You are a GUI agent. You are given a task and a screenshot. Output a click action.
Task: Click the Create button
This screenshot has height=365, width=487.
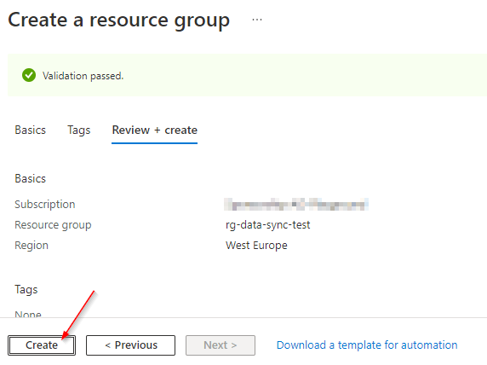click(x=42, y=345)
